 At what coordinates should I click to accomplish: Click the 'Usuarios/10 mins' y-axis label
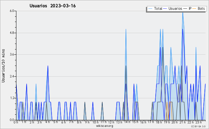point(3,66)
